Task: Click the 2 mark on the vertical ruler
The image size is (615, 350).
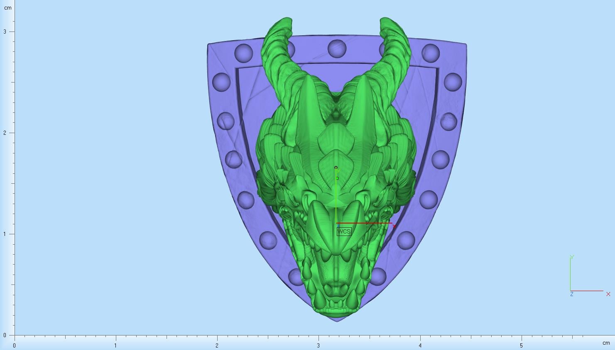Action: point(5,133)
